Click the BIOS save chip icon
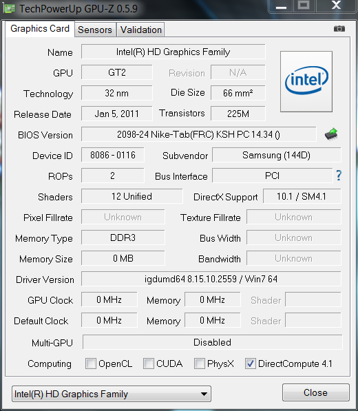This screenshot has width=358, height=411. coord(331,134)
